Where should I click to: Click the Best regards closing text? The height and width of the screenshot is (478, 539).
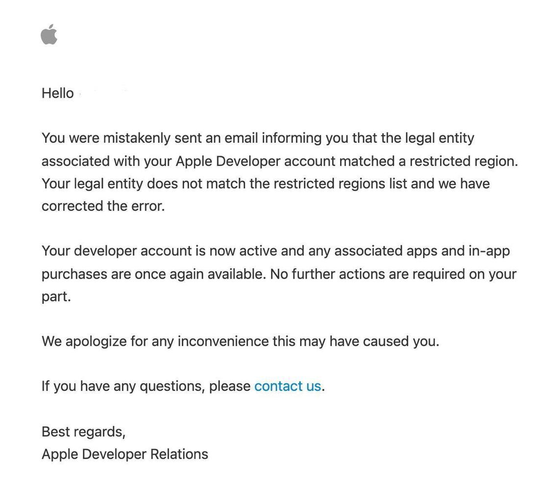[x=84, y=432]
